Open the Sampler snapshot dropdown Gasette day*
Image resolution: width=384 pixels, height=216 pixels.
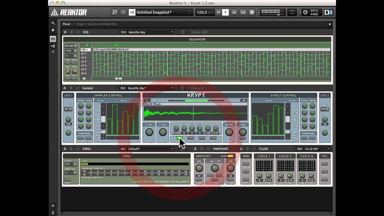[147, 88]
